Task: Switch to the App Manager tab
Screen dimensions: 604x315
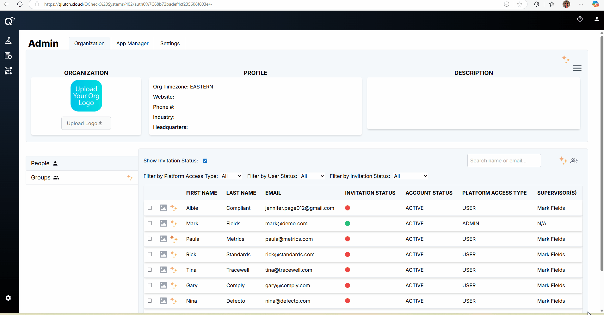Action: click(132, 44)
